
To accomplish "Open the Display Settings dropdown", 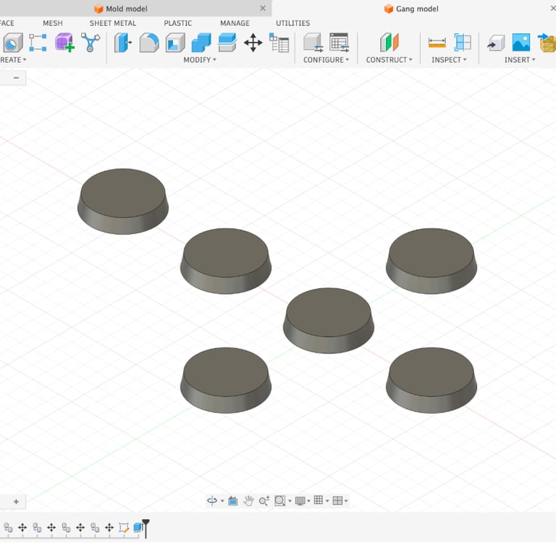I will tap(302, 501).
